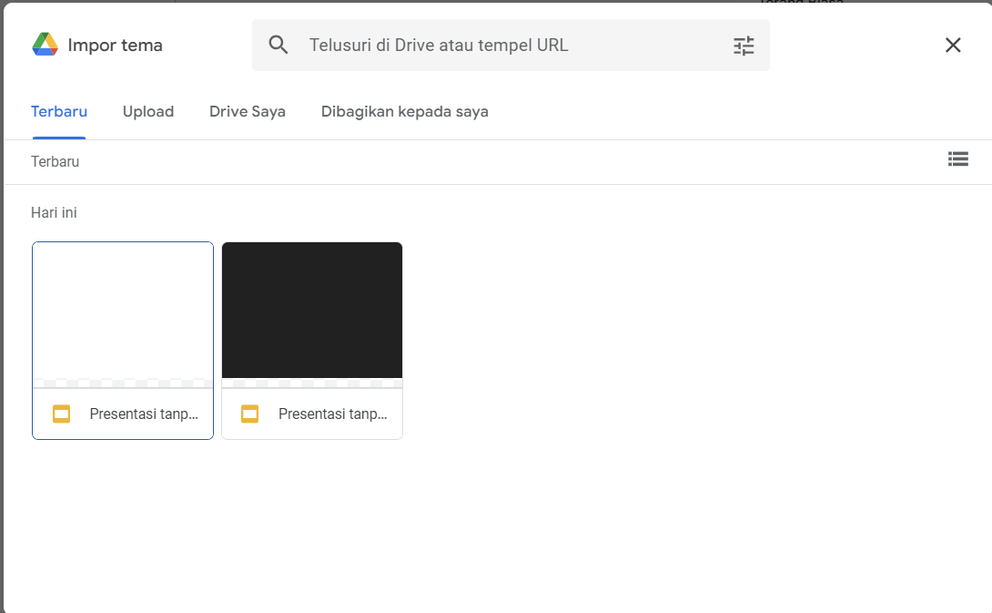Screen dimensions: 992x613
Task: Click the Terbaru header above the file list
Action: click(x=56, y=161)
